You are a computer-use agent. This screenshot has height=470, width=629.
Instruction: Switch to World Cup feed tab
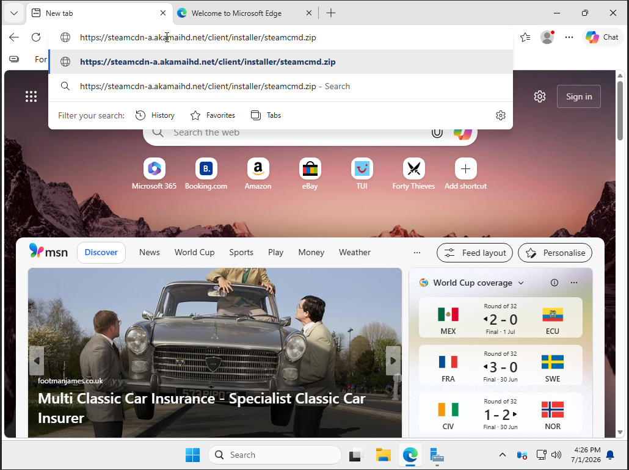click(195, 253)
